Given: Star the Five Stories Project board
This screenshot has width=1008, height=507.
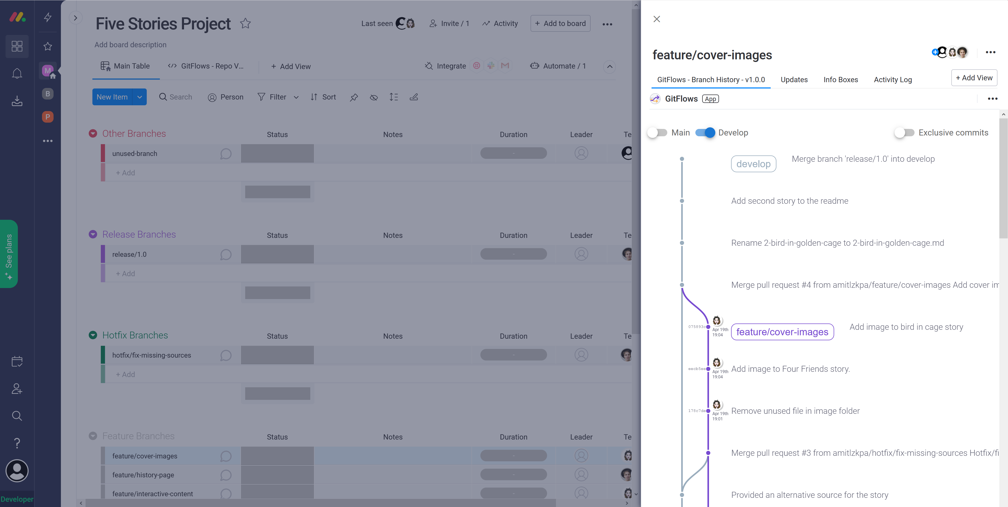Looking at the screenshot, I should (245, 23).
